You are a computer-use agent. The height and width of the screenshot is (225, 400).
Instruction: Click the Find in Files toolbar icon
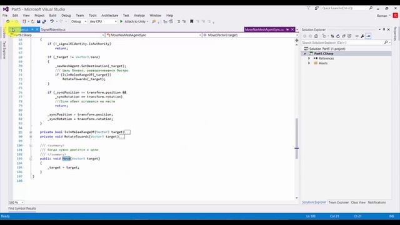click(x=154, y=22)
